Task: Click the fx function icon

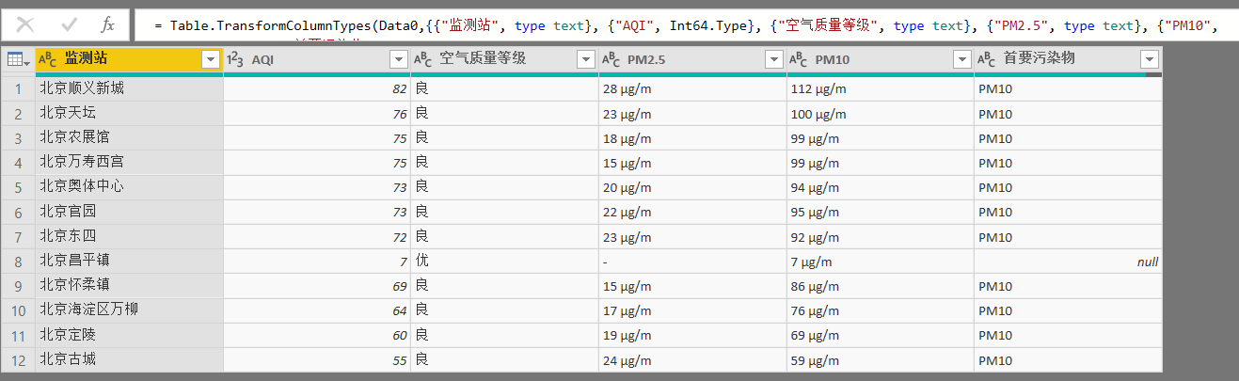Action: pyautogui.click(x=108, y=25)
